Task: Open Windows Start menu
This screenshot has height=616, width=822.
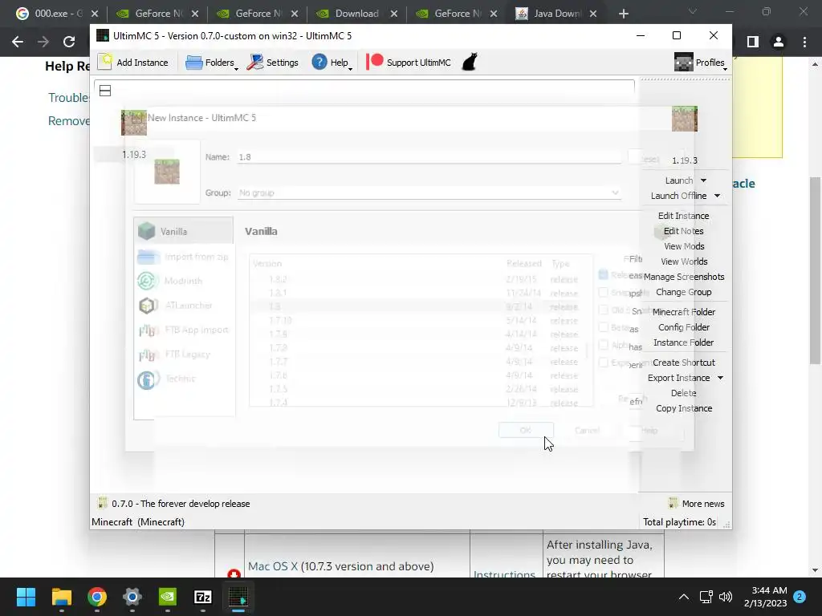Action: [26, 597]
